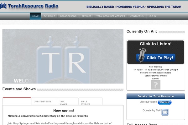Select the first active blank tab
The image size is (188, 125).
pos(17,101)
